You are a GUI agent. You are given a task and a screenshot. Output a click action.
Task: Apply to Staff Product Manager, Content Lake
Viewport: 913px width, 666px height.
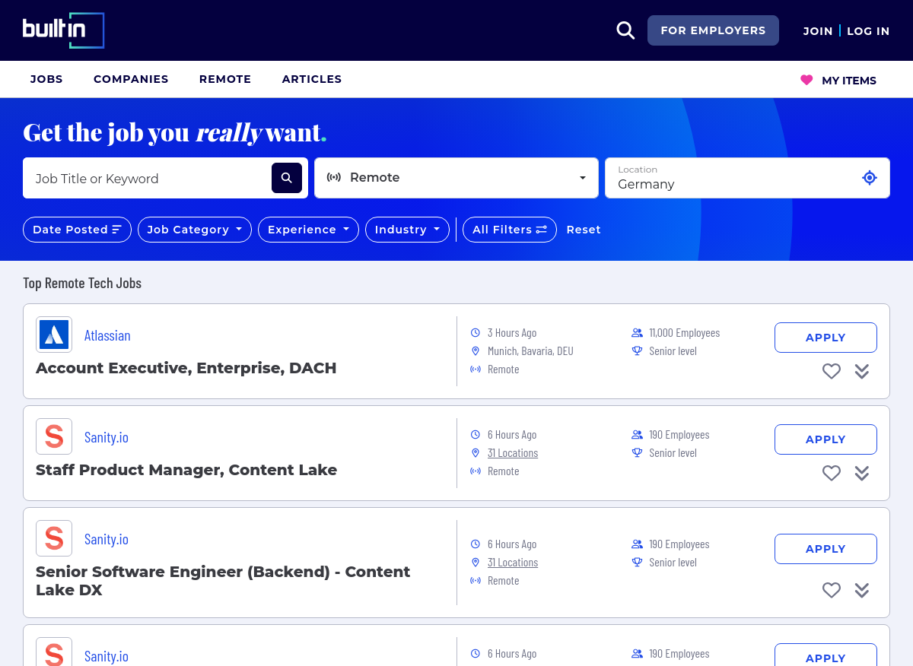(x=826, y=439)
